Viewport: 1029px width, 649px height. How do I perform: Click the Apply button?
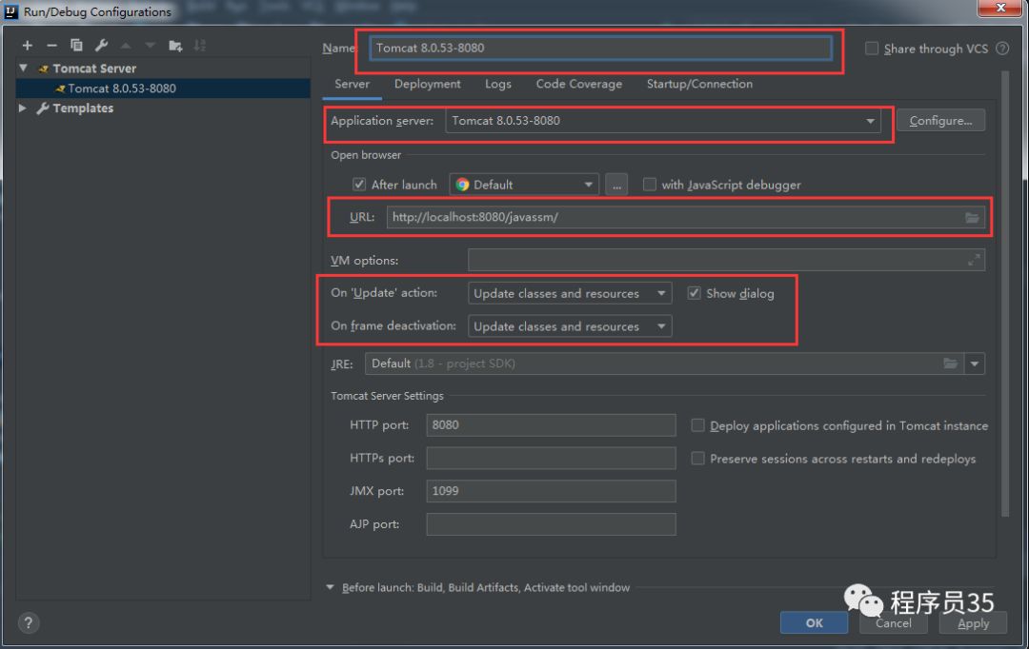[973, 622]
